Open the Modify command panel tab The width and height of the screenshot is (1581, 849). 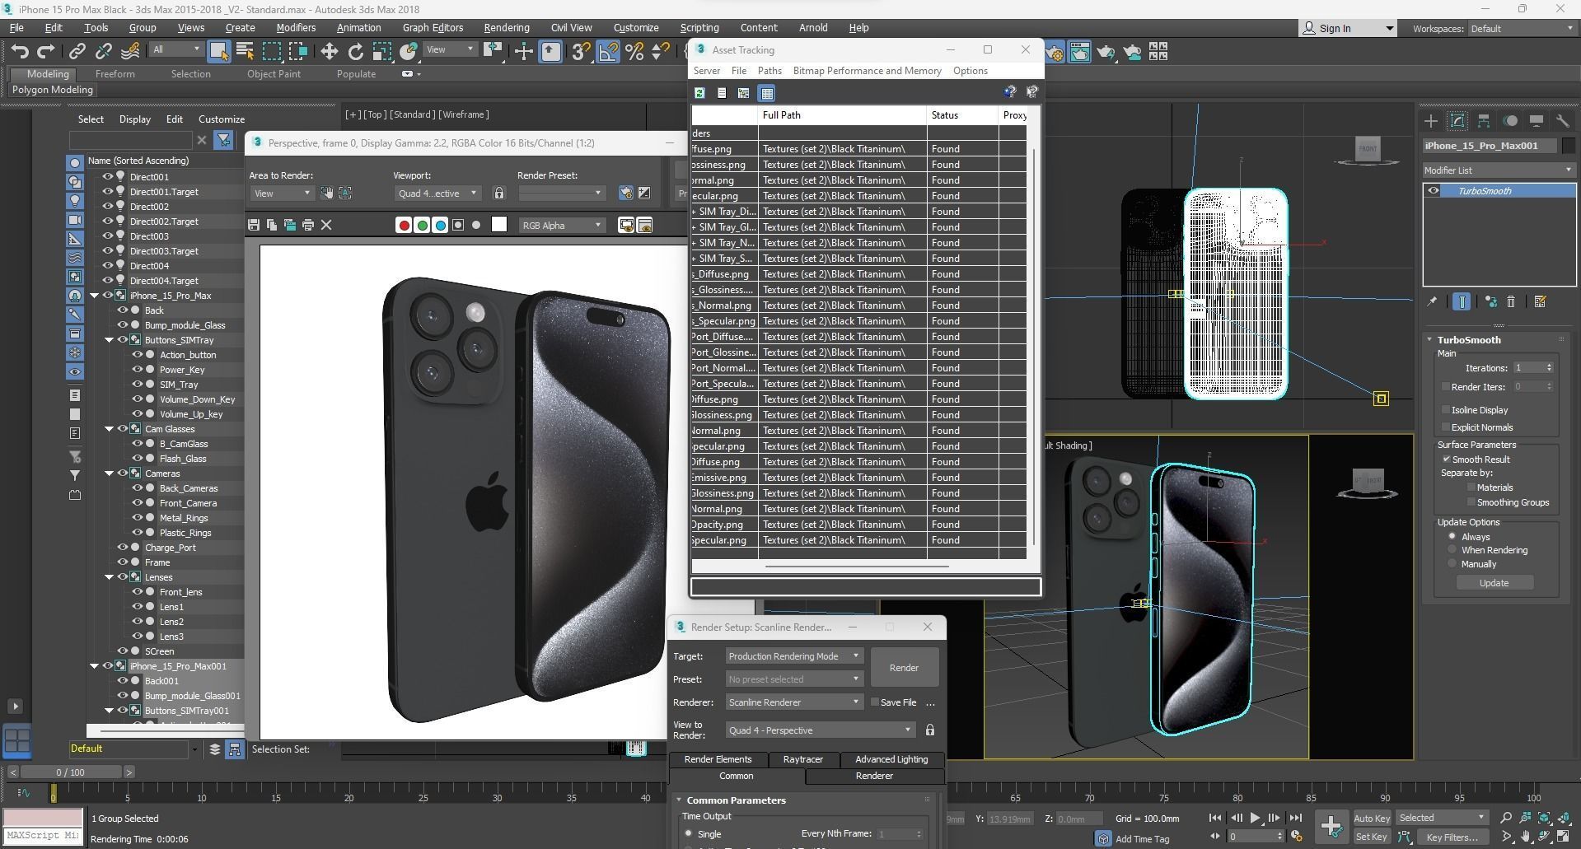click(x=1457, y=121)
